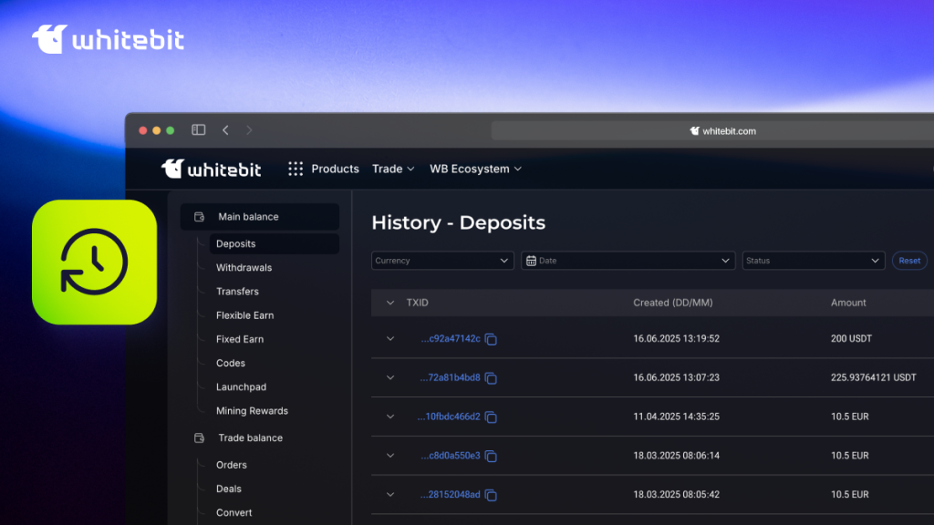Click the 16.06.2025 13:07:23 date cell
The image size is (934, 525).
[x=676, y=377]
